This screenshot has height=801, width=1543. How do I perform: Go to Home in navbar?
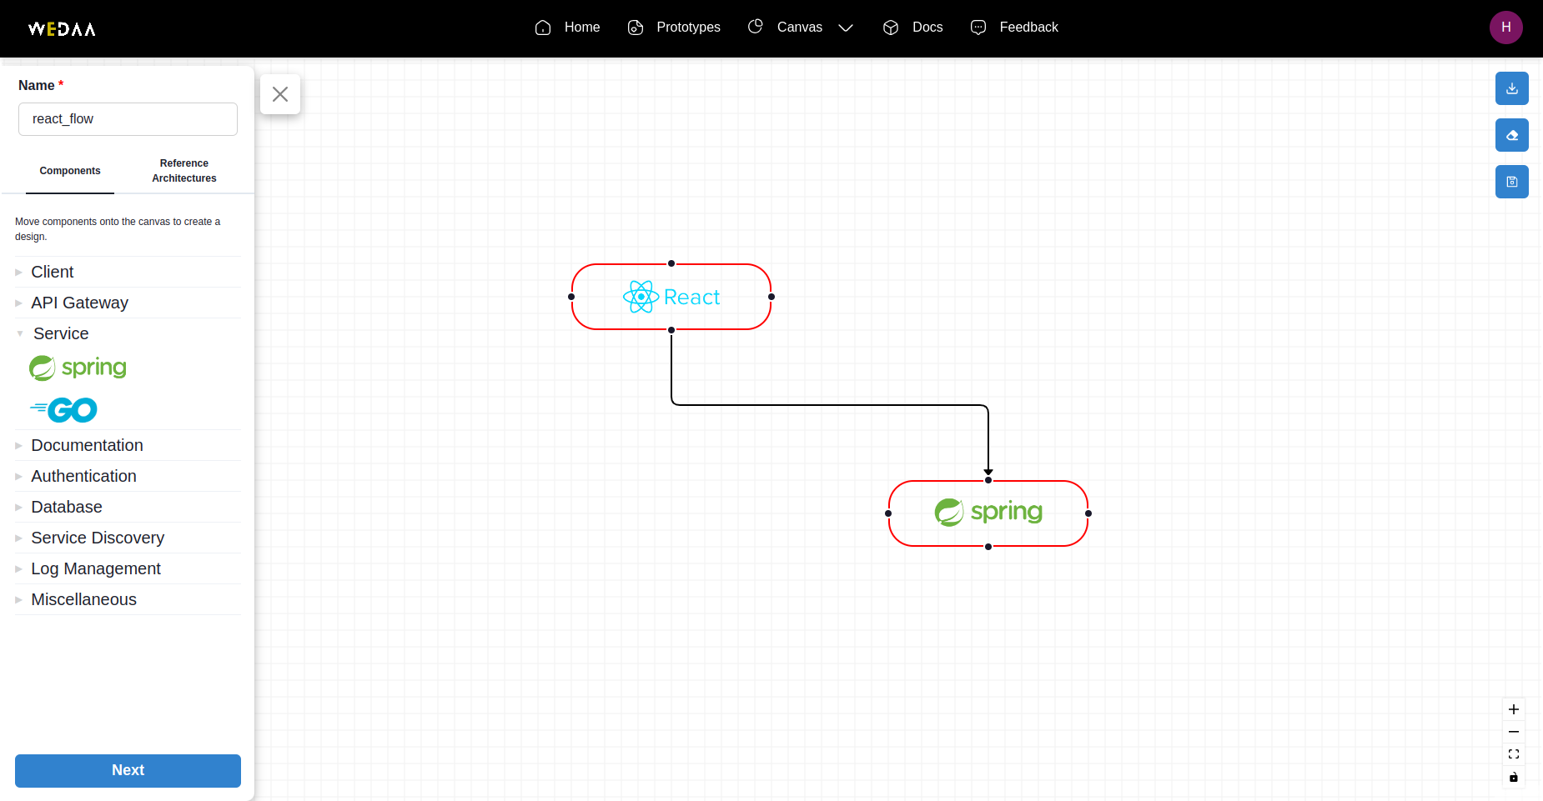(582, 28)
